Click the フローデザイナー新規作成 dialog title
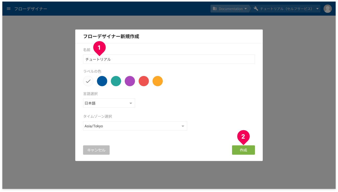 (x=111, y=36)
